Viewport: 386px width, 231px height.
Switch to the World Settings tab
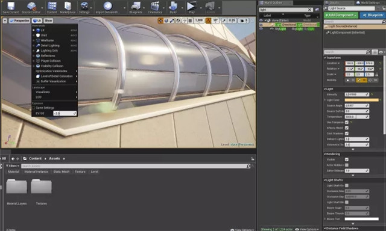pos(370,2)
